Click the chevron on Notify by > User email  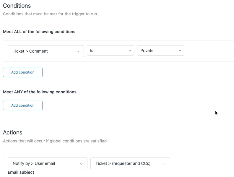81,164
